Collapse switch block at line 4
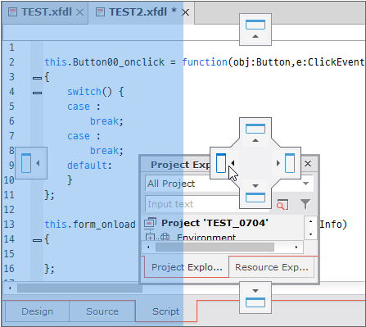 pyautogui.click(x=37, y=93)
